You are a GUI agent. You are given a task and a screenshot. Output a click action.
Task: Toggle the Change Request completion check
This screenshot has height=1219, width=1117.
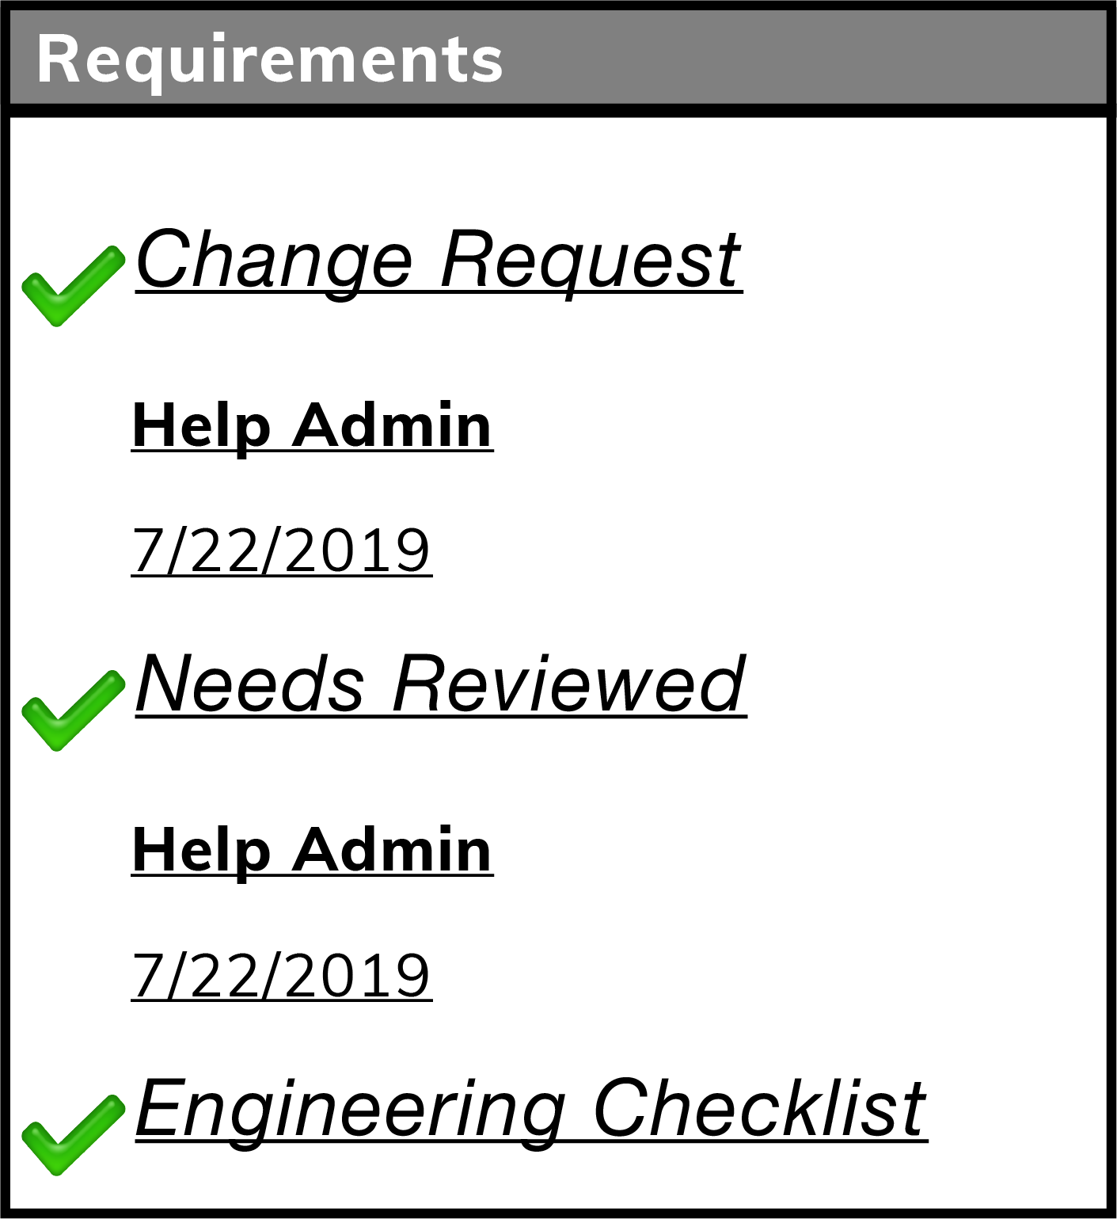click(x=73, y=286)
